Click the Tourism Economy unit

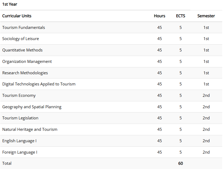pos(19,96)
